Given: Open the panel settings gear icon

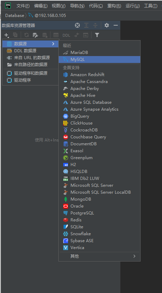Looking at the screenshot, I should (107, 25).
